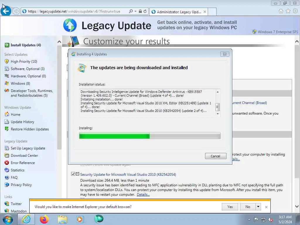Select Software, Optional category icon
The height and width of the screenshot is (225, 300).
coord(7,69)
